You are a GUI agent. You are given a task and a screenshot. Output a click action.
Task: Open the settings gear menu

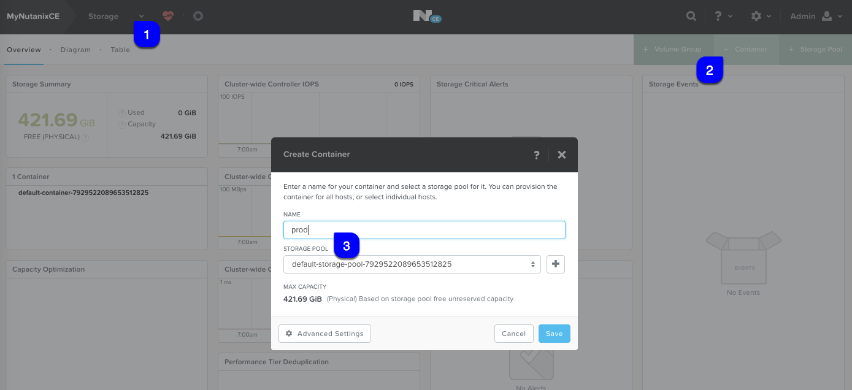756,17
